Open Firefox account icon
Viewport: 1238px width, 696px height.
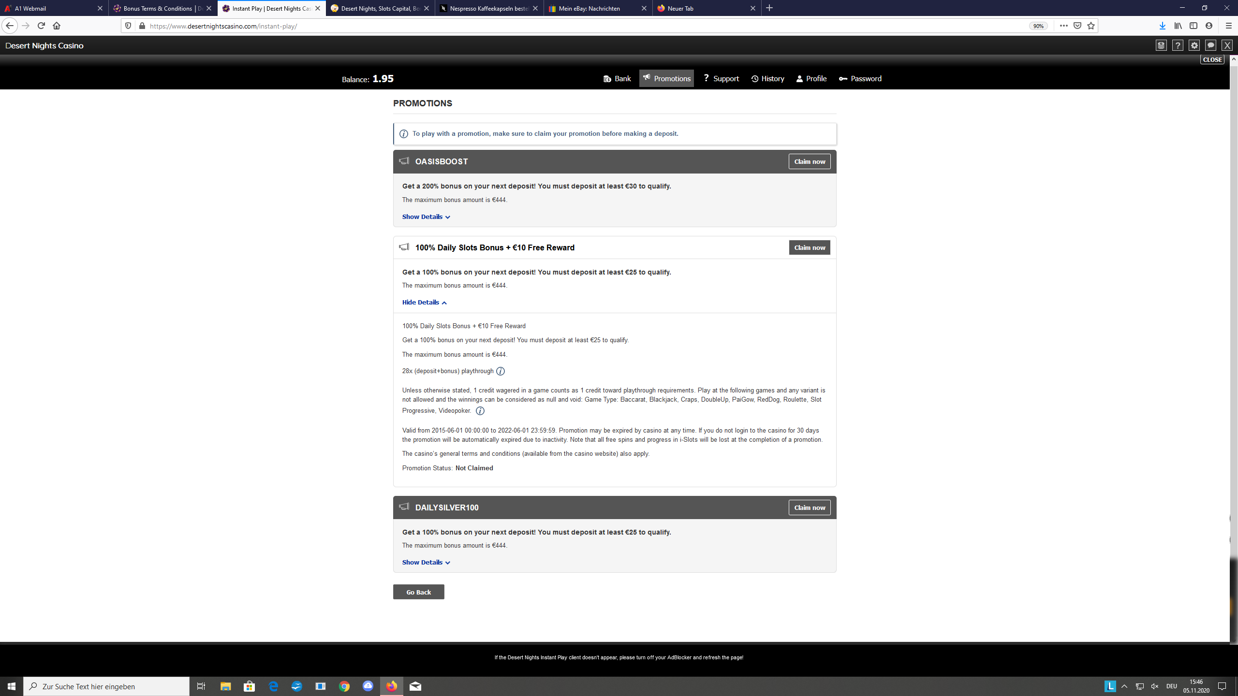pyautogui.click(x=1209, y=26)
